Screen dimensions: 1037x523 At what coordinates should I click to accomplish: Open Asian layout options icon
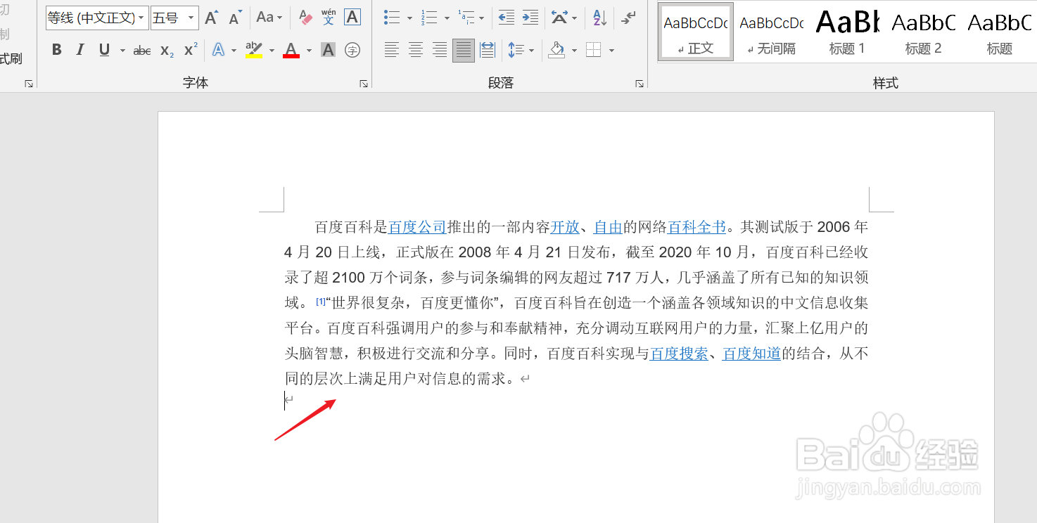[x=560, y=18]
